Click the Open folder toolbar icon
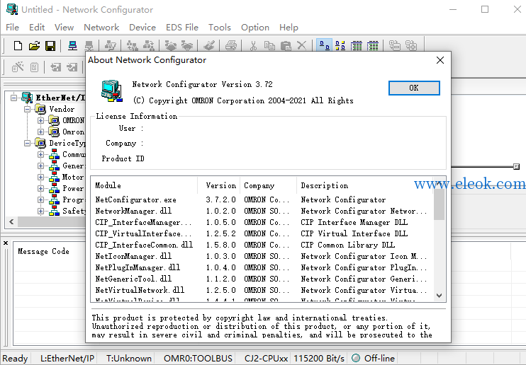The height and width of the screenshot is (365, 526). point(34,45)
